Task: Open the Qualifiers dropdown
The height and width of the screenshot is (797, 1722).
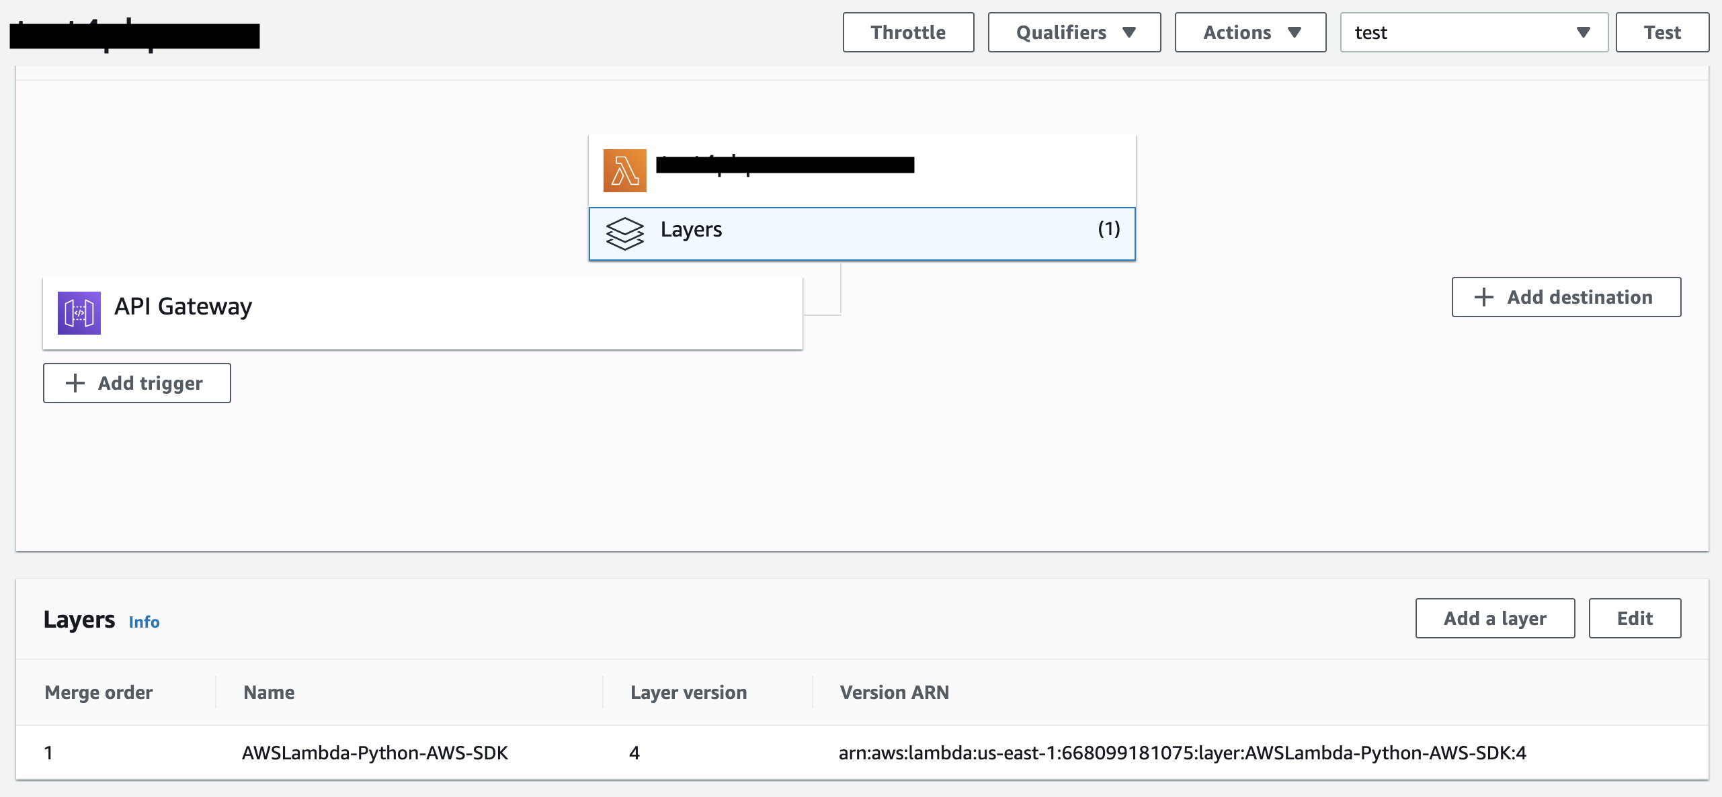Action: click(1074, 32)
